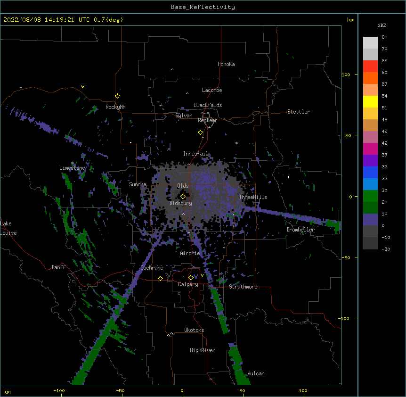Screen dimensions: 406x397
Task: Click the yellow diamond marker above Calgary label
Action: tap(191, 278)
